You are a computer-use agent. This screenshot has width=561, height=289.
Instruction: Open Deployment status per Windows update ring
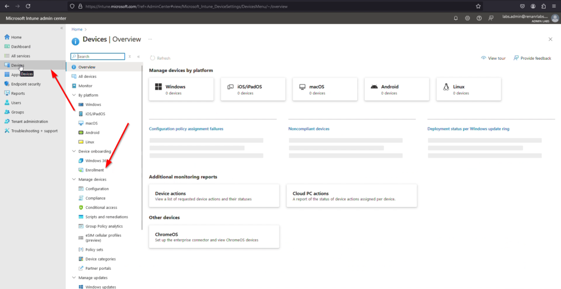pos(468,128)
